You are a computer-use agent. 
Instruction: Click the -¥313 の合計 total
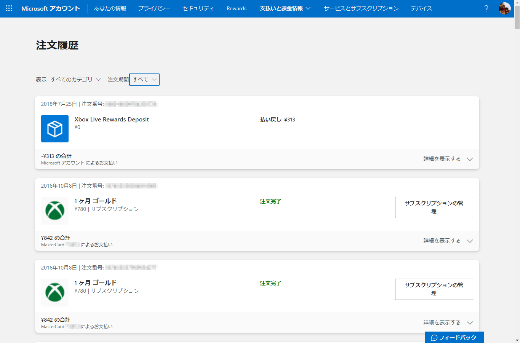56,156
